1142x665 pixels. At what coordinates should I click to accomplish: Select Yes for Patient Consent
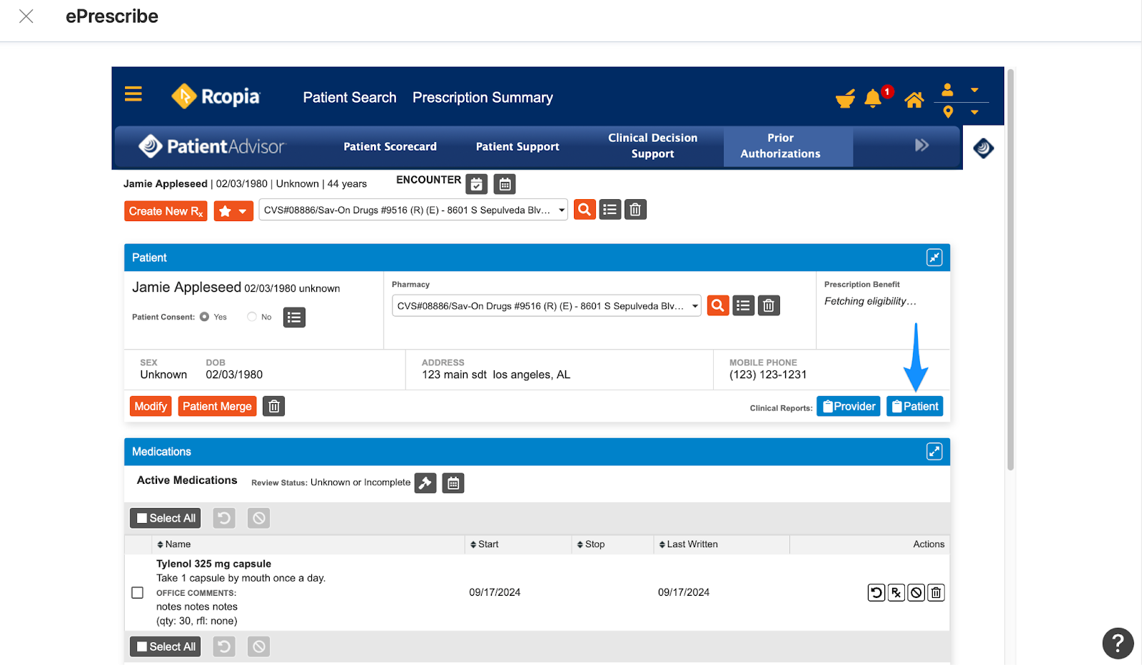click(x=205, y=316)
